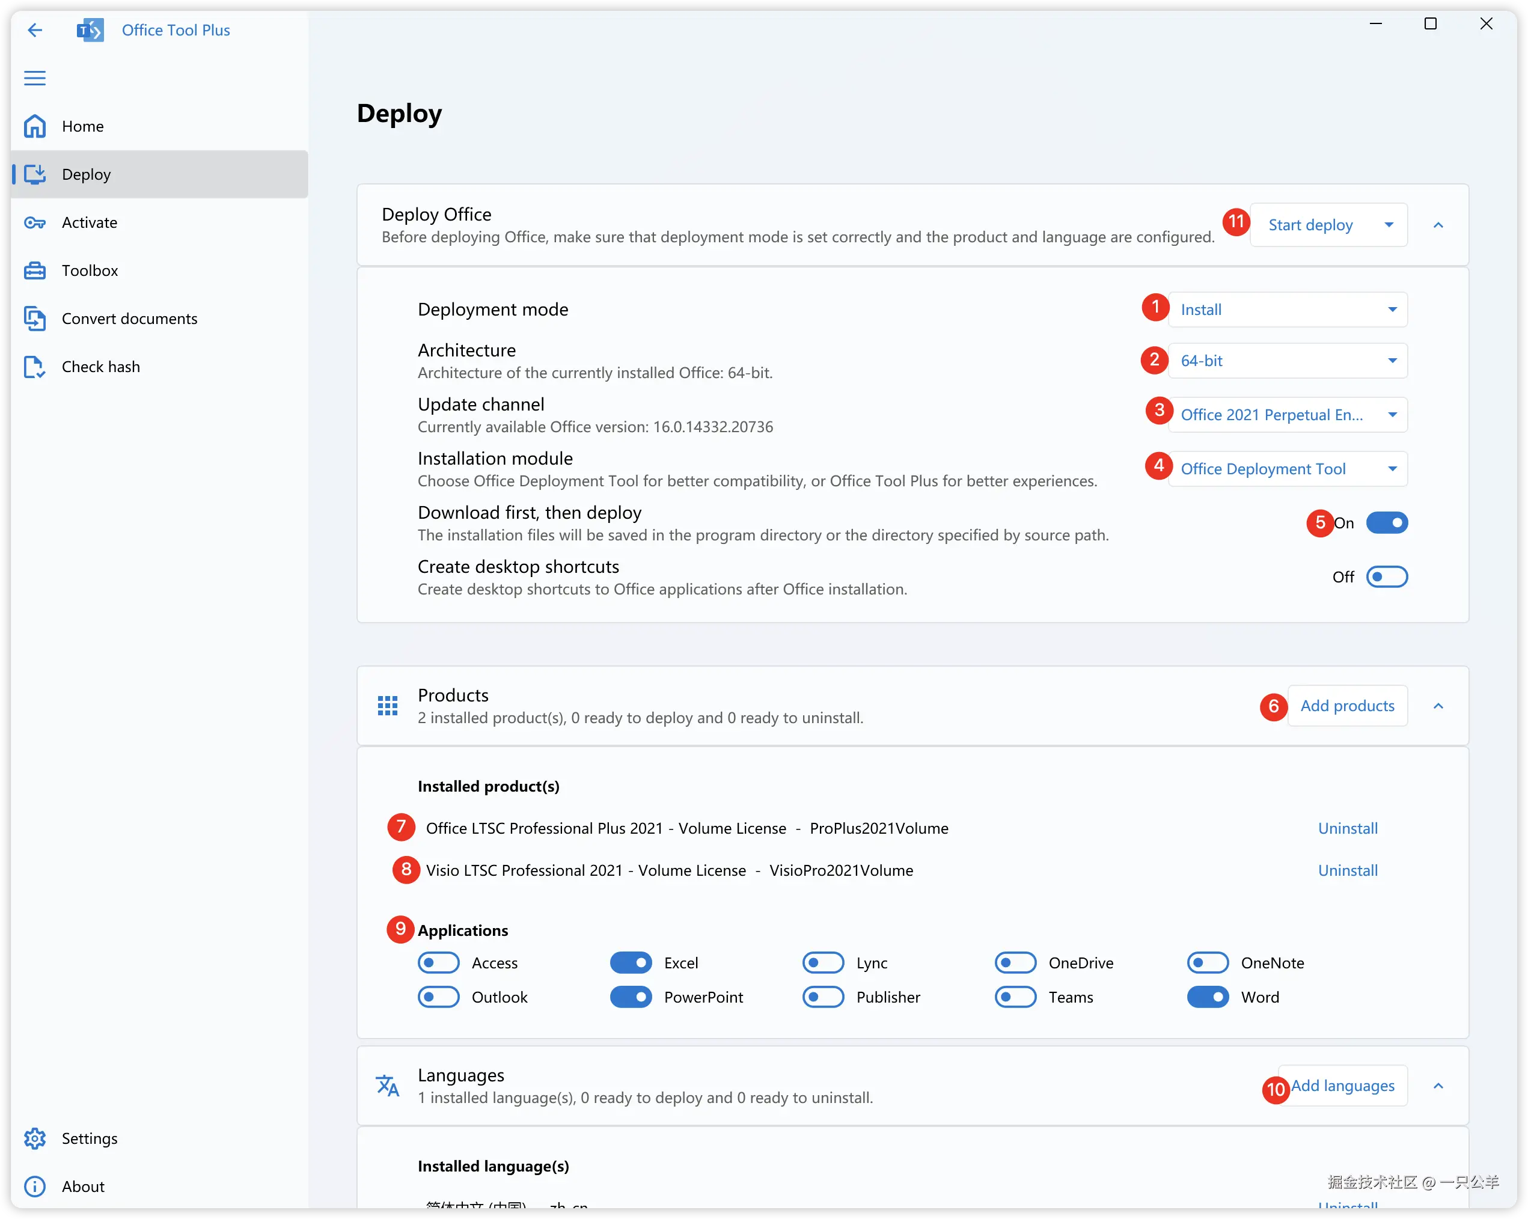Viewport: 1528px width, 1219px height.
Task: Open the Activate key icon
Action: pos(35,222)
